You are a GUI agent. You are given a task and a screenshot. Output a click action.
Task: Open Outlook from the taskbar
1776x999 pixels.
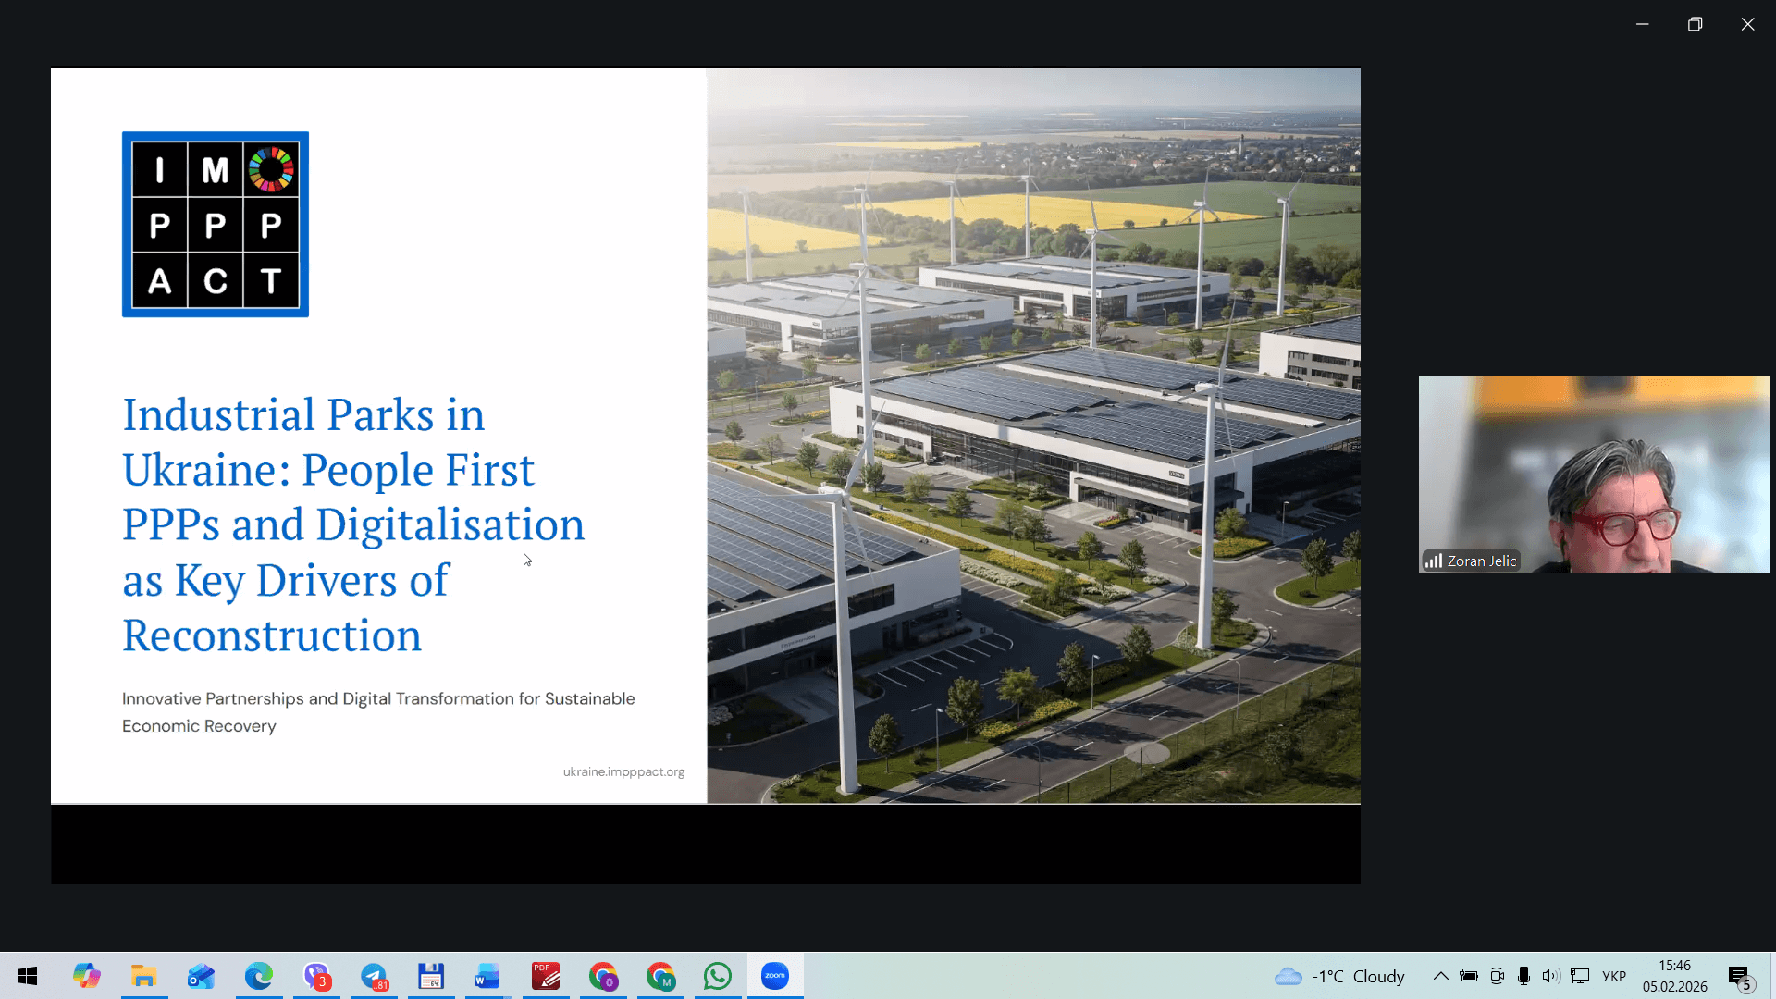(x=201, y=976)
